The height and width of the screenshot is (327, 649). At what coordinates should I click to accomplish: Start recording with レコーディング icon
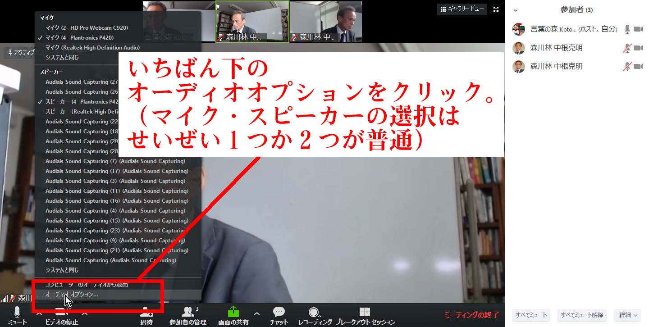[314, 312]
